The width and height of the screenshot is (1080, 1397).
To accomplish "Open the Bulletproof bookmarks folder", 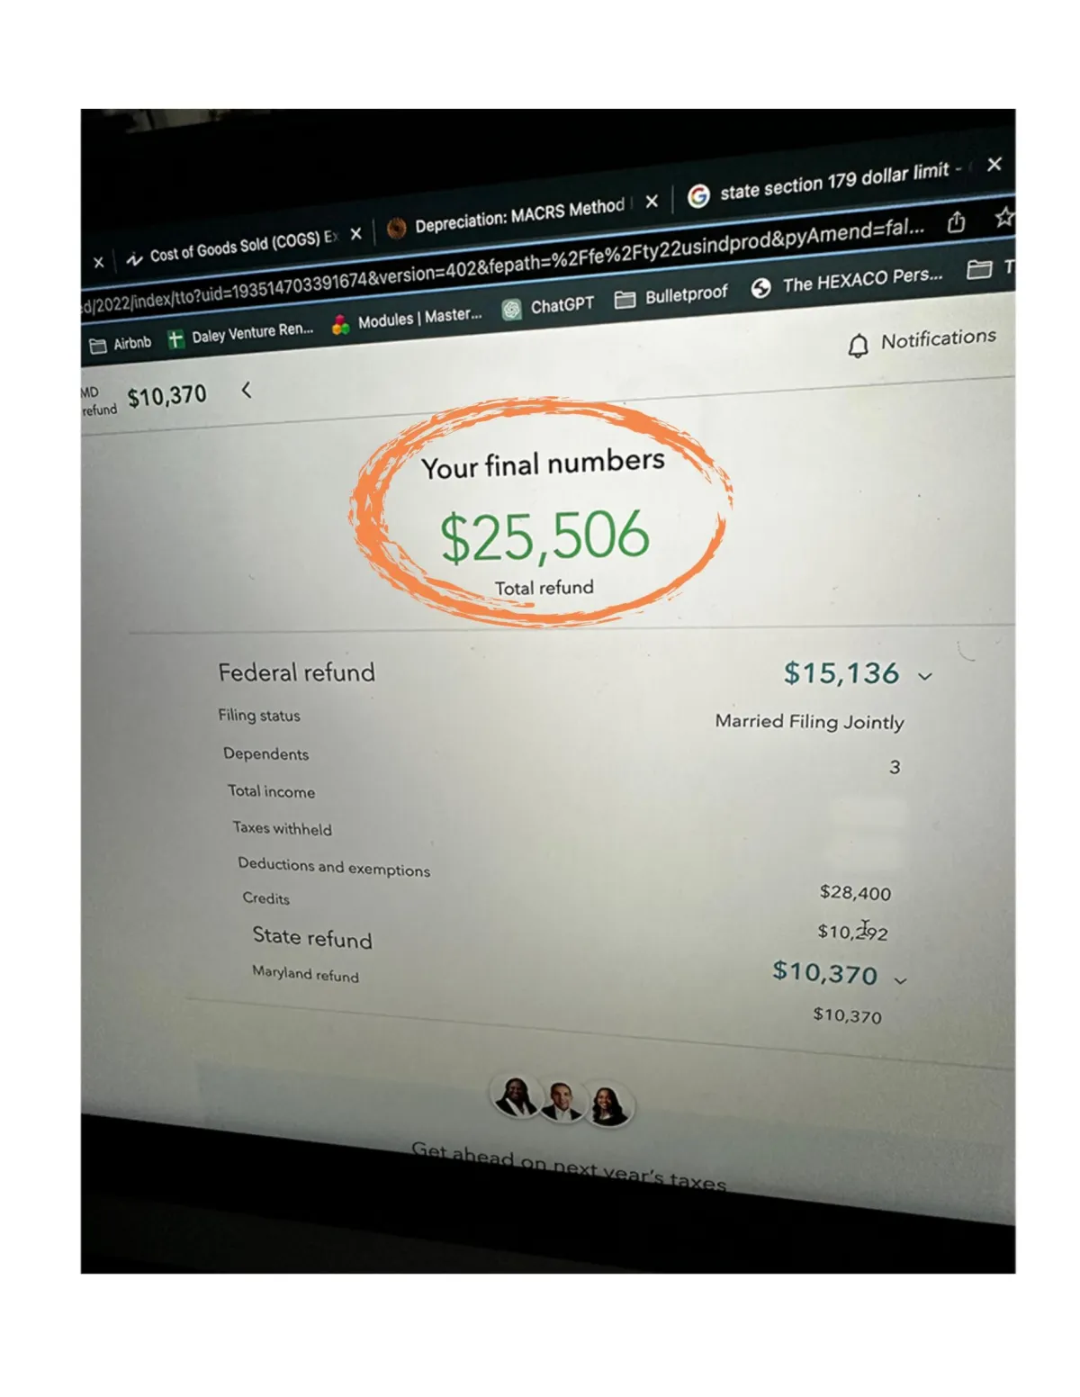I will (670, 296).
